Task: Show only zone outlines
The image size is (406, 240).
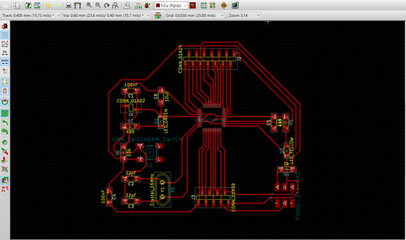Action: 5,131
